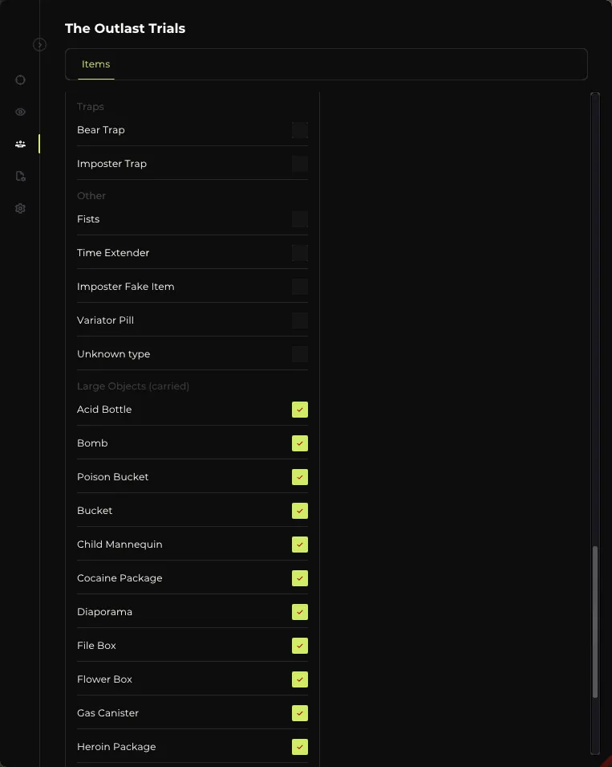Select the players group icon in sidebar

point(21,144)
